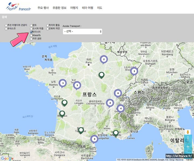Enable the Massifs checkbox

31,36
